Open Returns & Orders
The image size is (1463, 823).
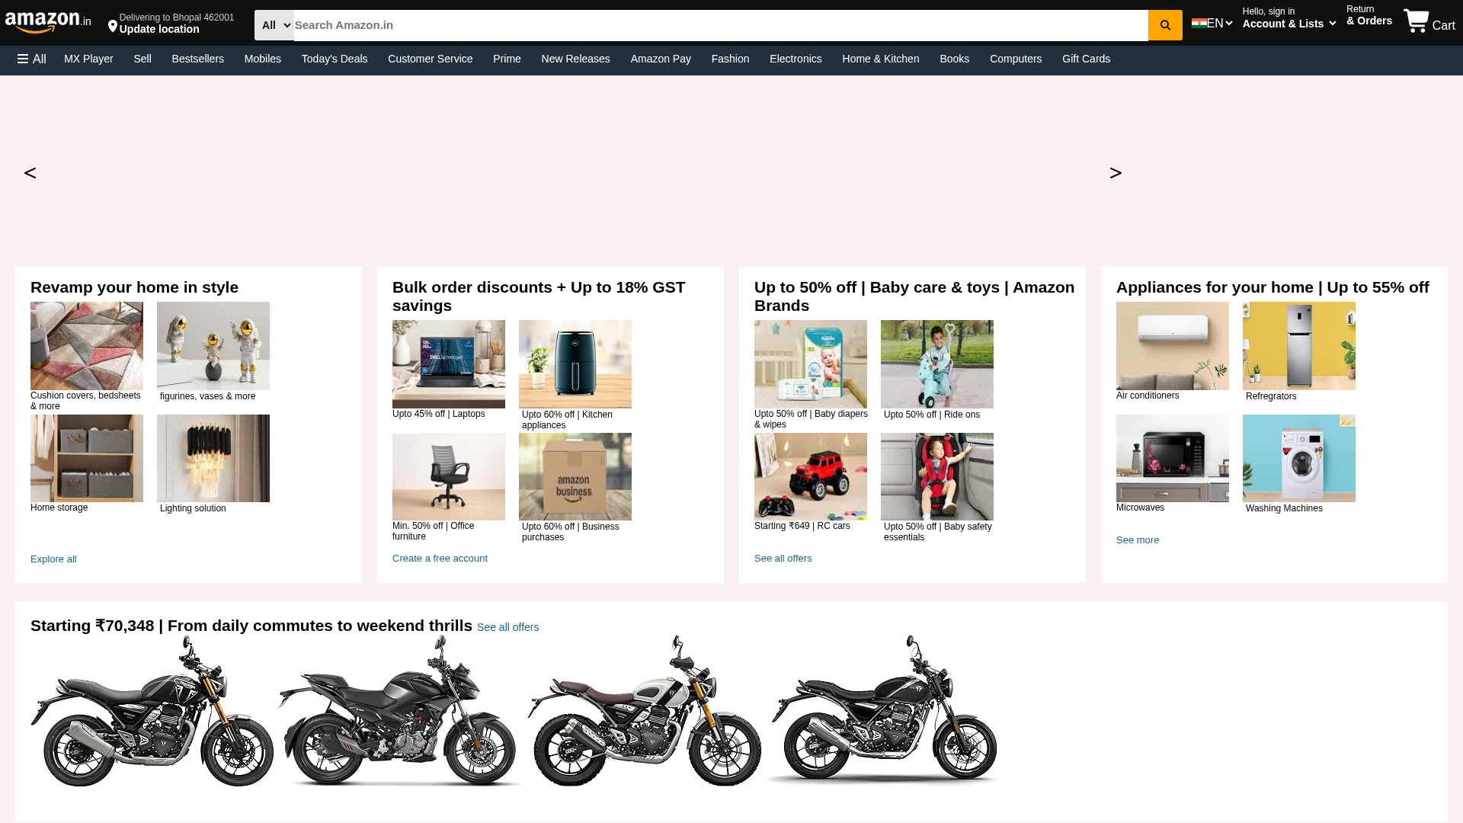pyautogui.click(x=1369, y=15)
